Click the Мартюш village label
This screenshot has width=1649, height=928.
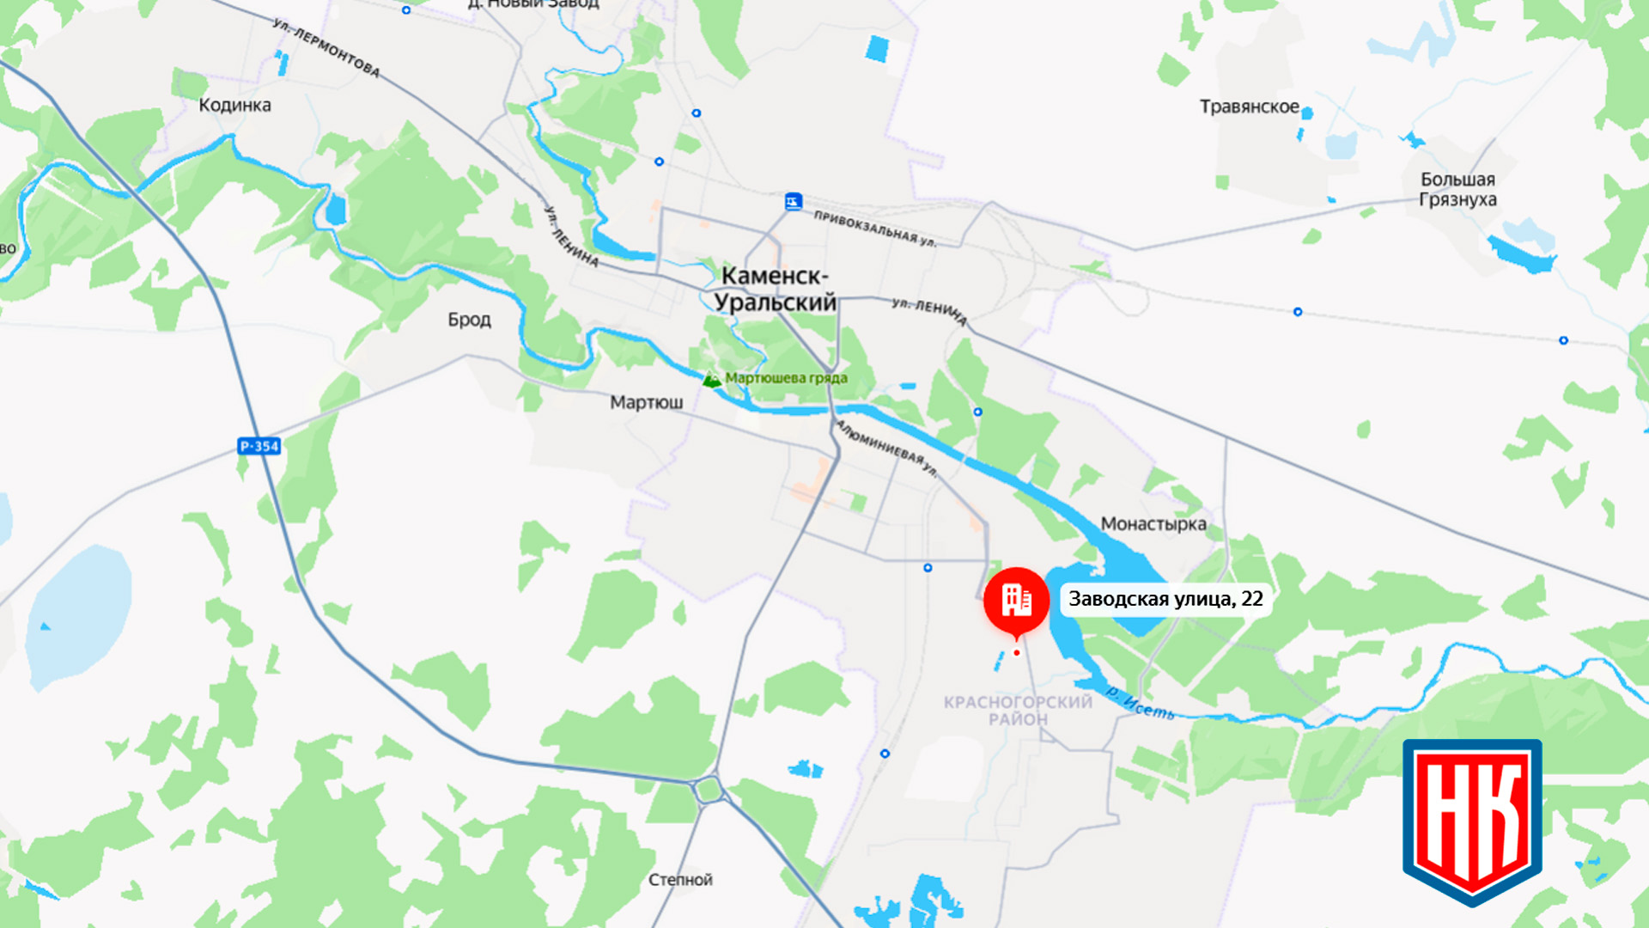point(647,402)
